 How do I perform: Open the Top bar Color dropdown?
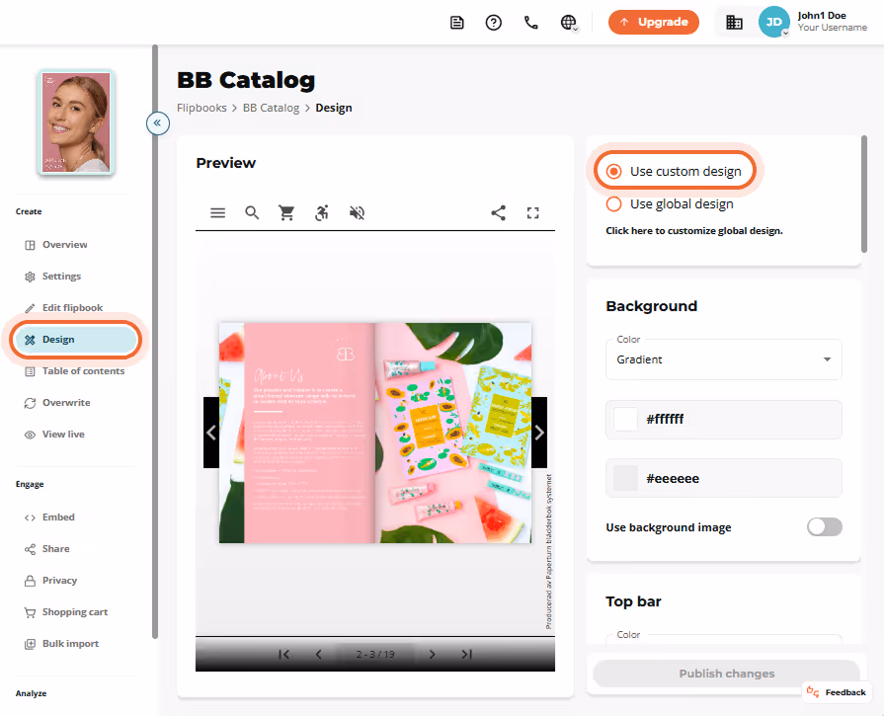tap(724, 639)
